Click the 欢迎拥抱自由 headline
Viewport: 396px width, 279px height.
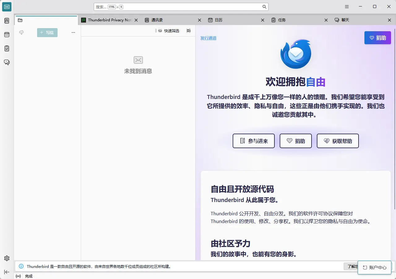(x=295, y=82)
